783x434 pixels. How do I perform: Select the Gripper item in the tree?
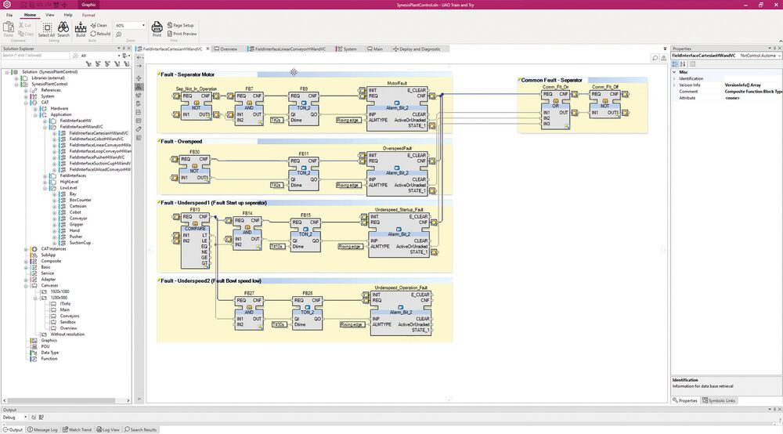tap(77, 224)
